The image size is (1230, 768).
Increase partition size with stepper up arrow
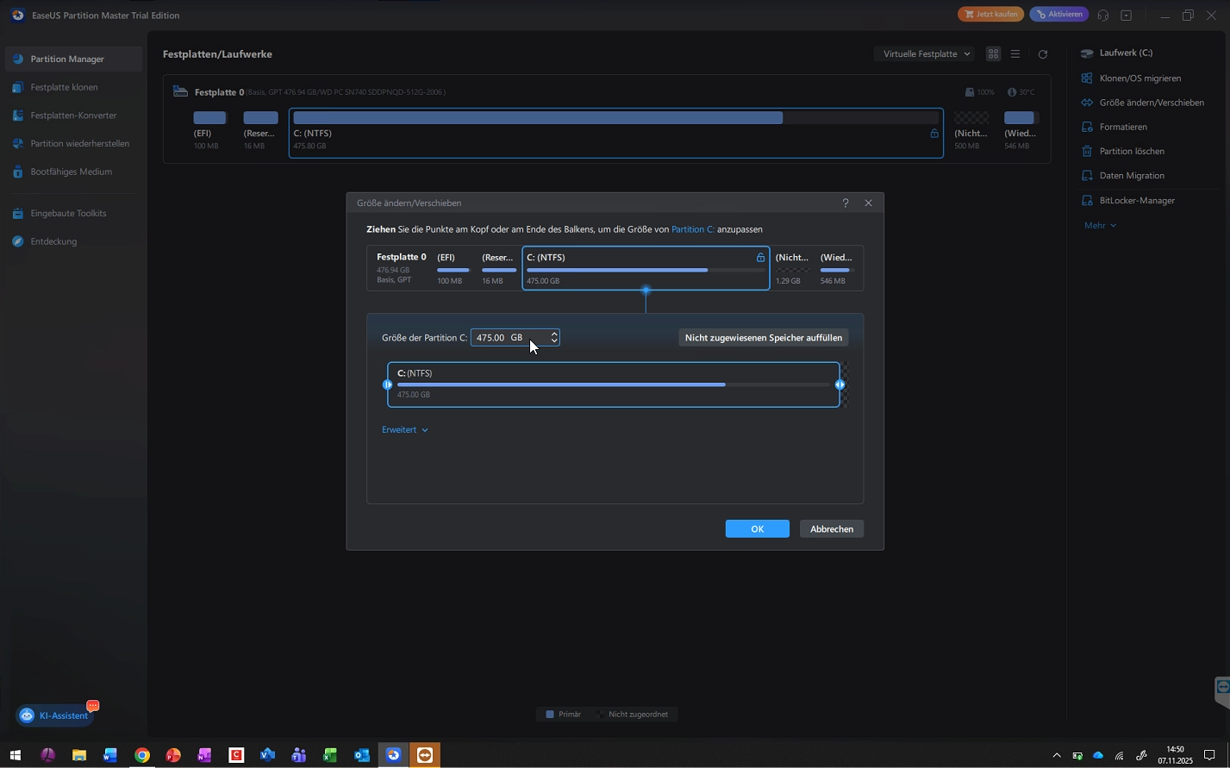click(x=554, y=334)
